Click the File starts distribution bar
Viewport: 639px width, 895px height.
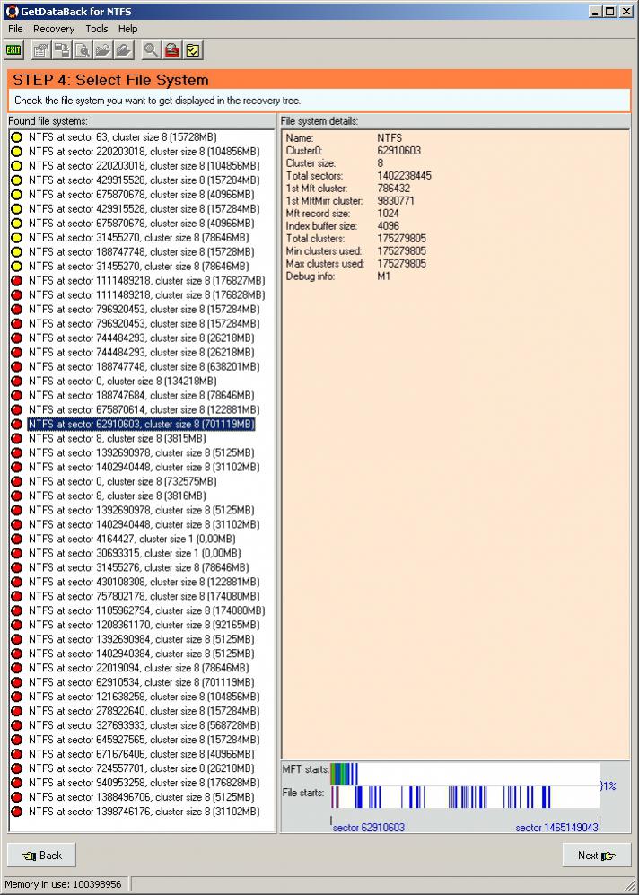[465, 797]
